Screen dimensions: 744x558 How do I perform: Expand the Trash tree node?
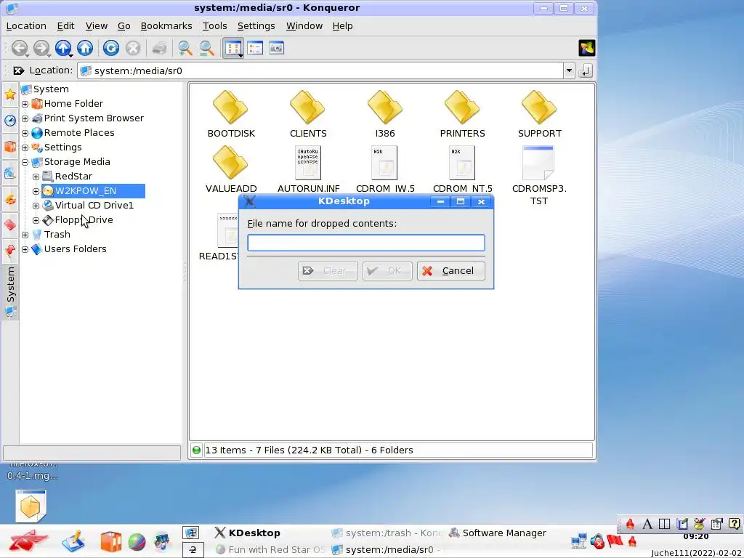(25, 235)
